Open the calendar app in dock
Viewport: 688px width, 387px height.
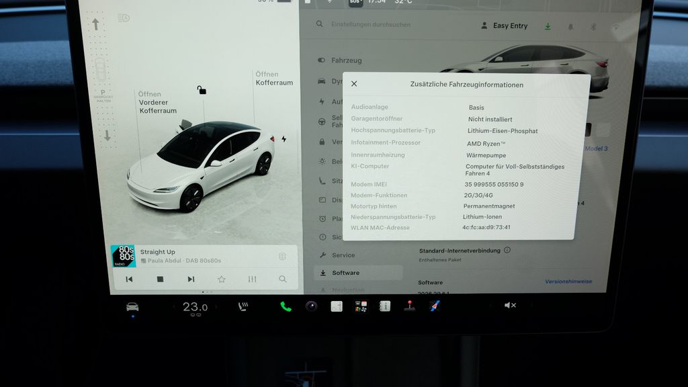(337, 306)
